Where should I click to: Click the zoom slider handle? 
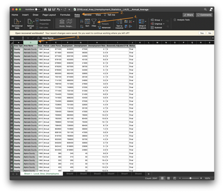(x=190, y=178)
